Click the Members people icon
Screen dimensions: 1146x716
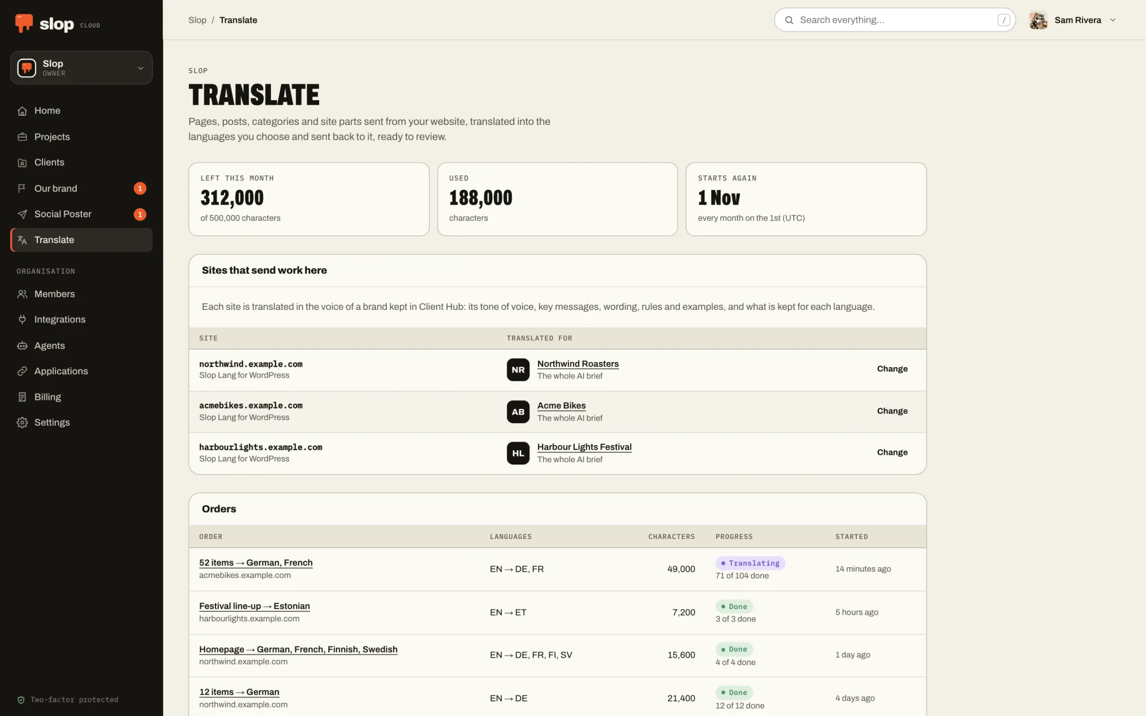(22, 294)
